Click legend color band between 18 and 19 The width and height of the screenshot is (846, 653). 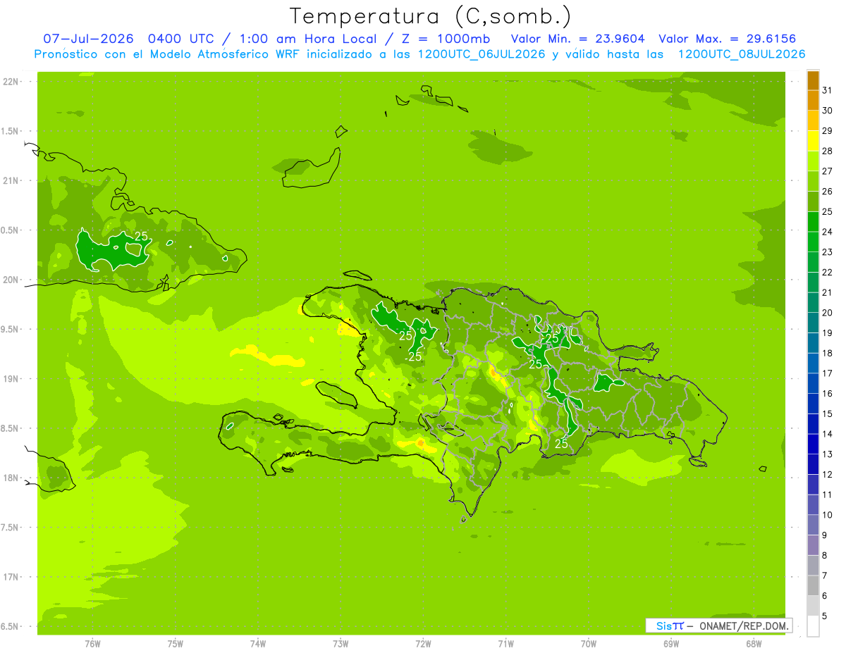[813, 344]
